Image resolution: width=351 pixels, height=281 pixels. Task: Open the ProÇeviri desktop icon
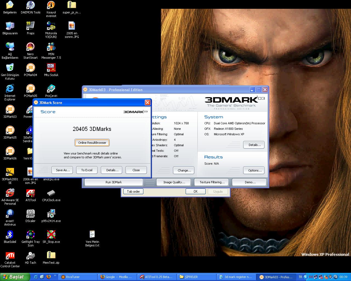coord(51,91)
